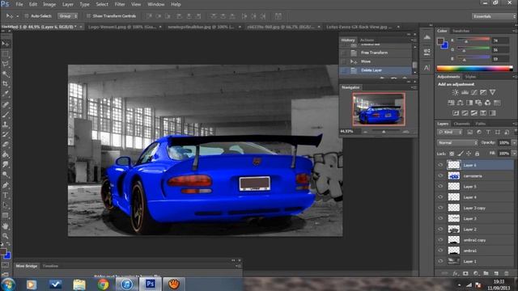Hide Layer 6 visibility eye
The image size is (518, 291).
click(x=440, y=165)
